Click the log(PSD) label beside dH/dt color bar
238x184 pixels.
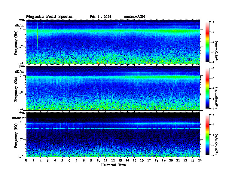(217, 51)
